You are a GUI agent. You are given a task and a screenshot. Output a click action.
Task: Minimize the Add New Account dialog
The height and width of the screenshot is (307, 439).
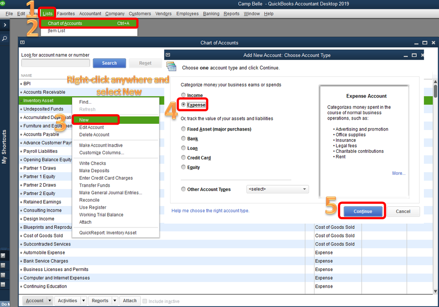tap(406, 56)
